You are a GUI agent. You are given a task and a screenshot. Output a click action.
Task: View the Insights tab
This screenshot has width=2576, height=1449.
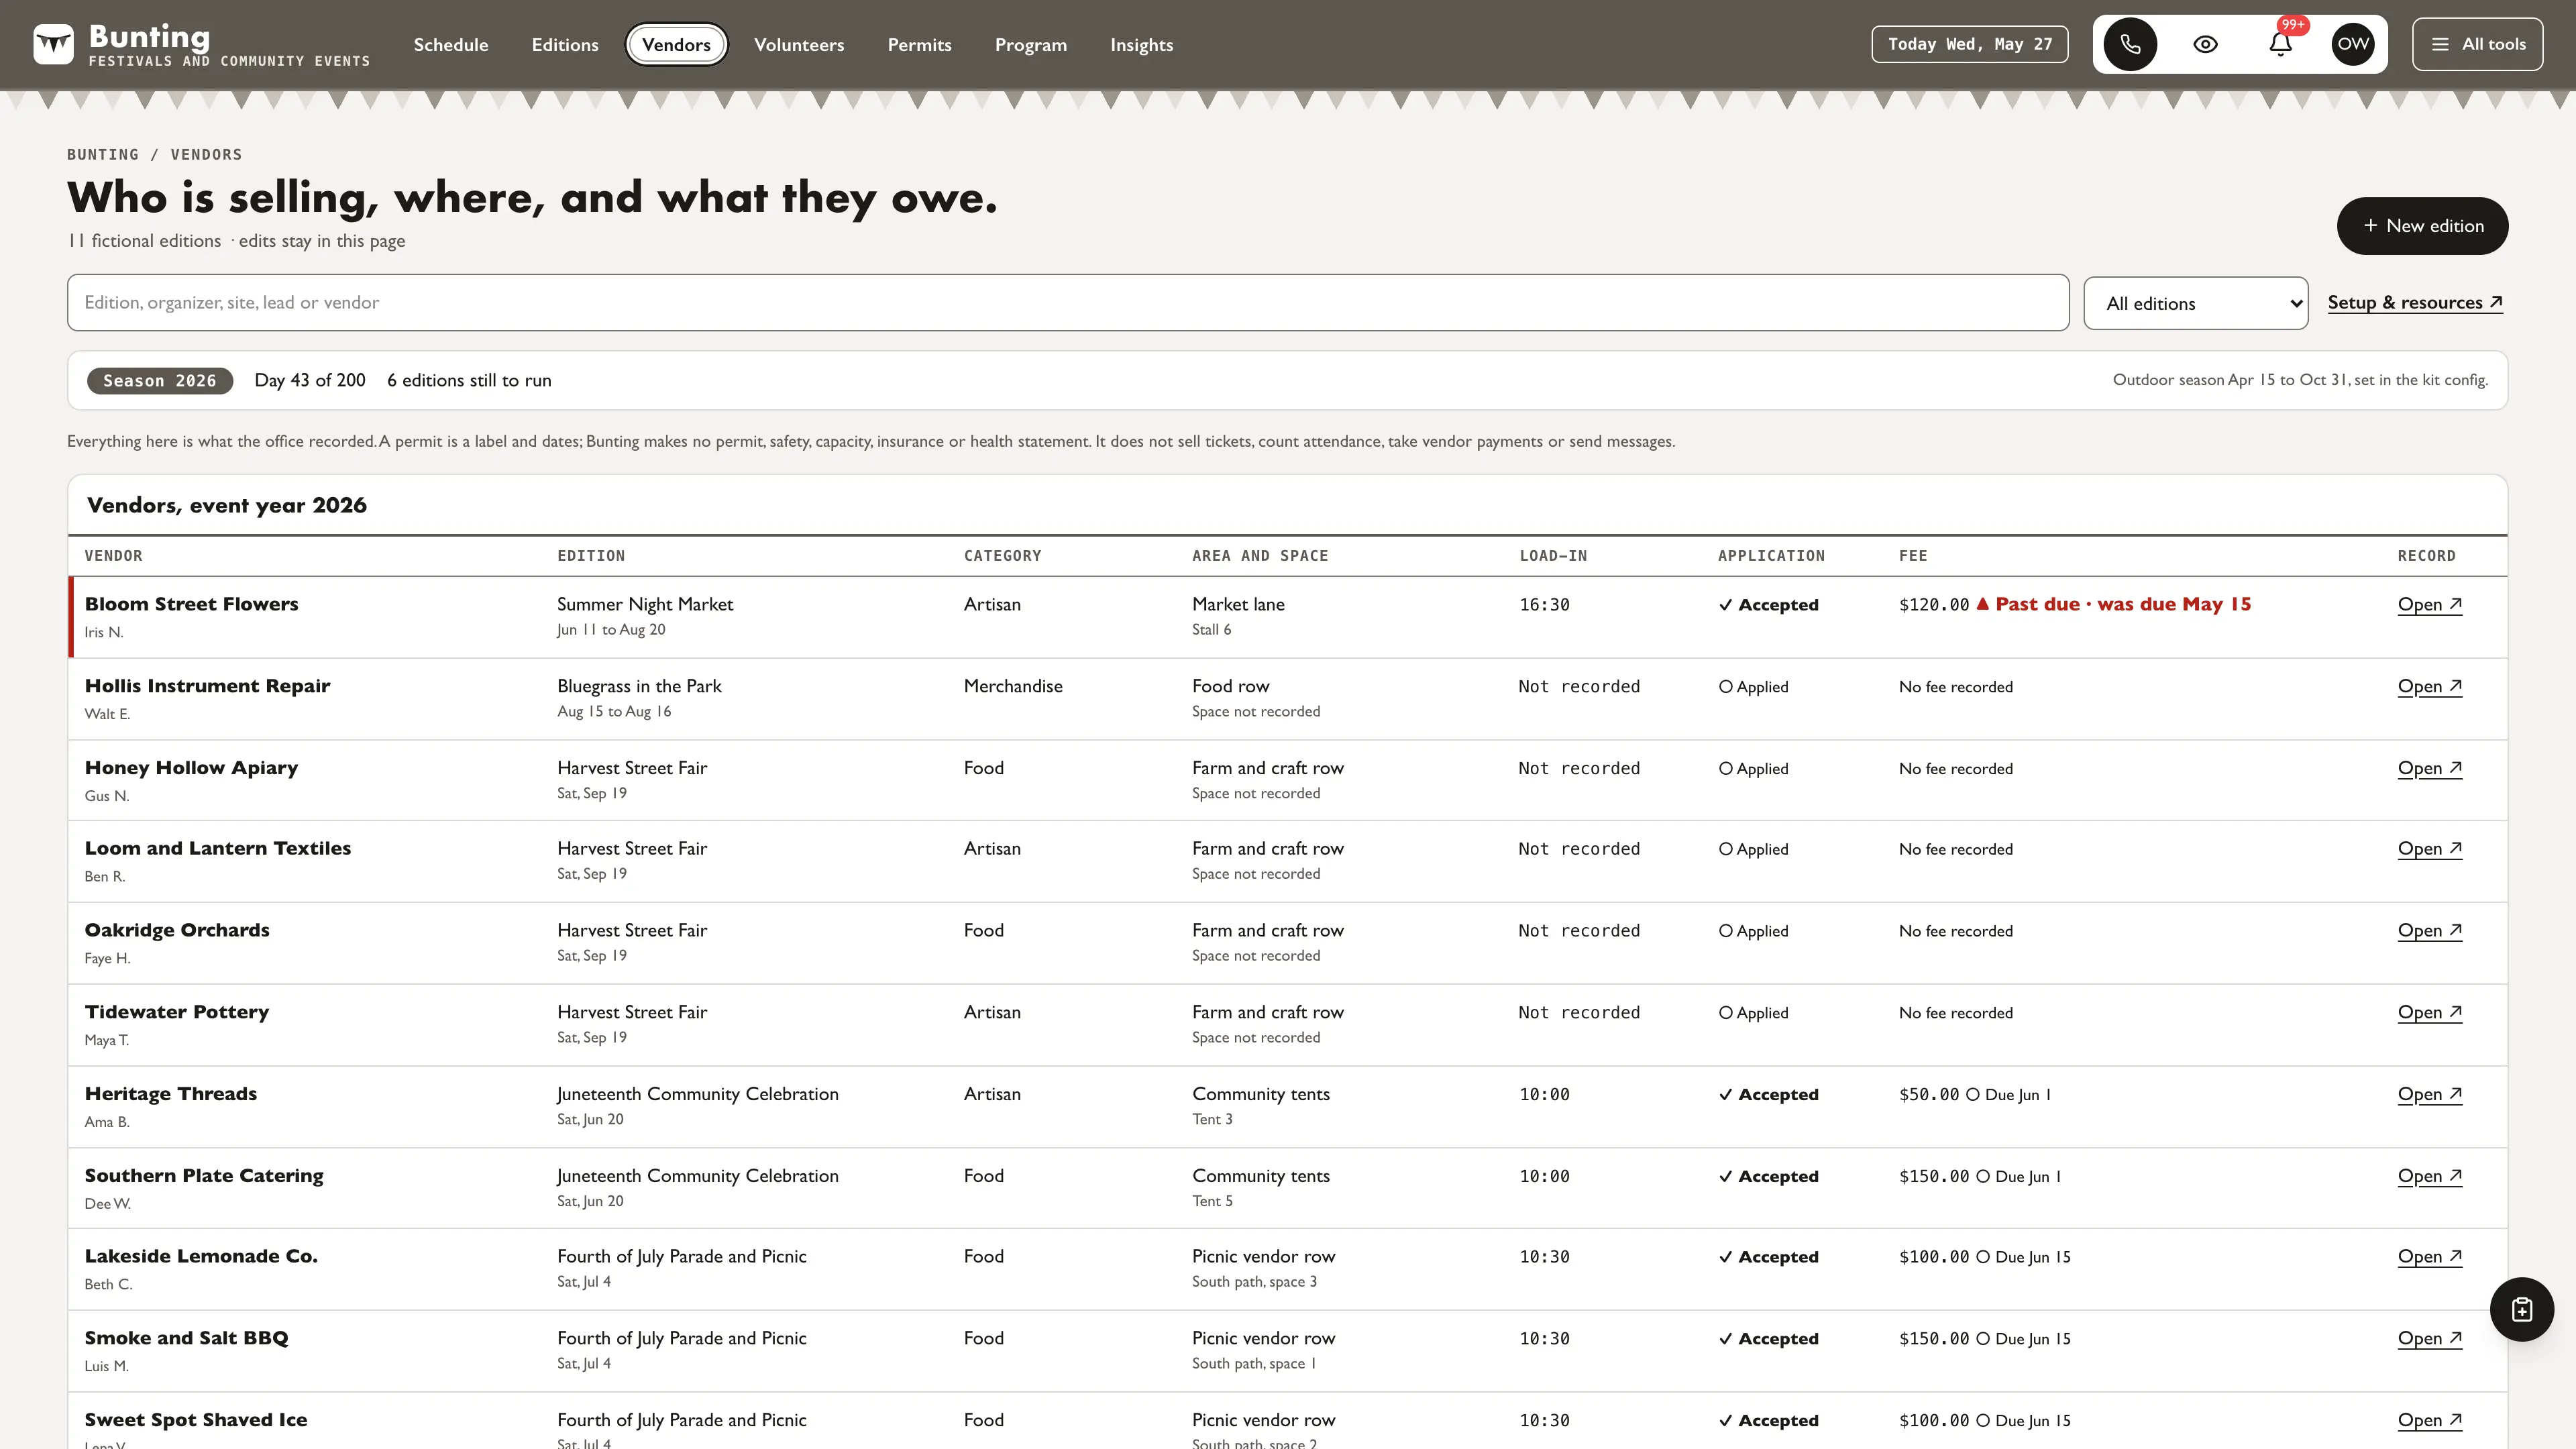click(1141, 45)
